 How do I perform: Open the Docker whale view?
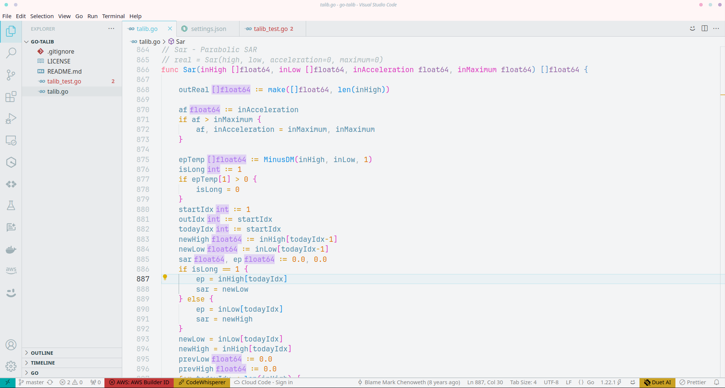point(11,249)
